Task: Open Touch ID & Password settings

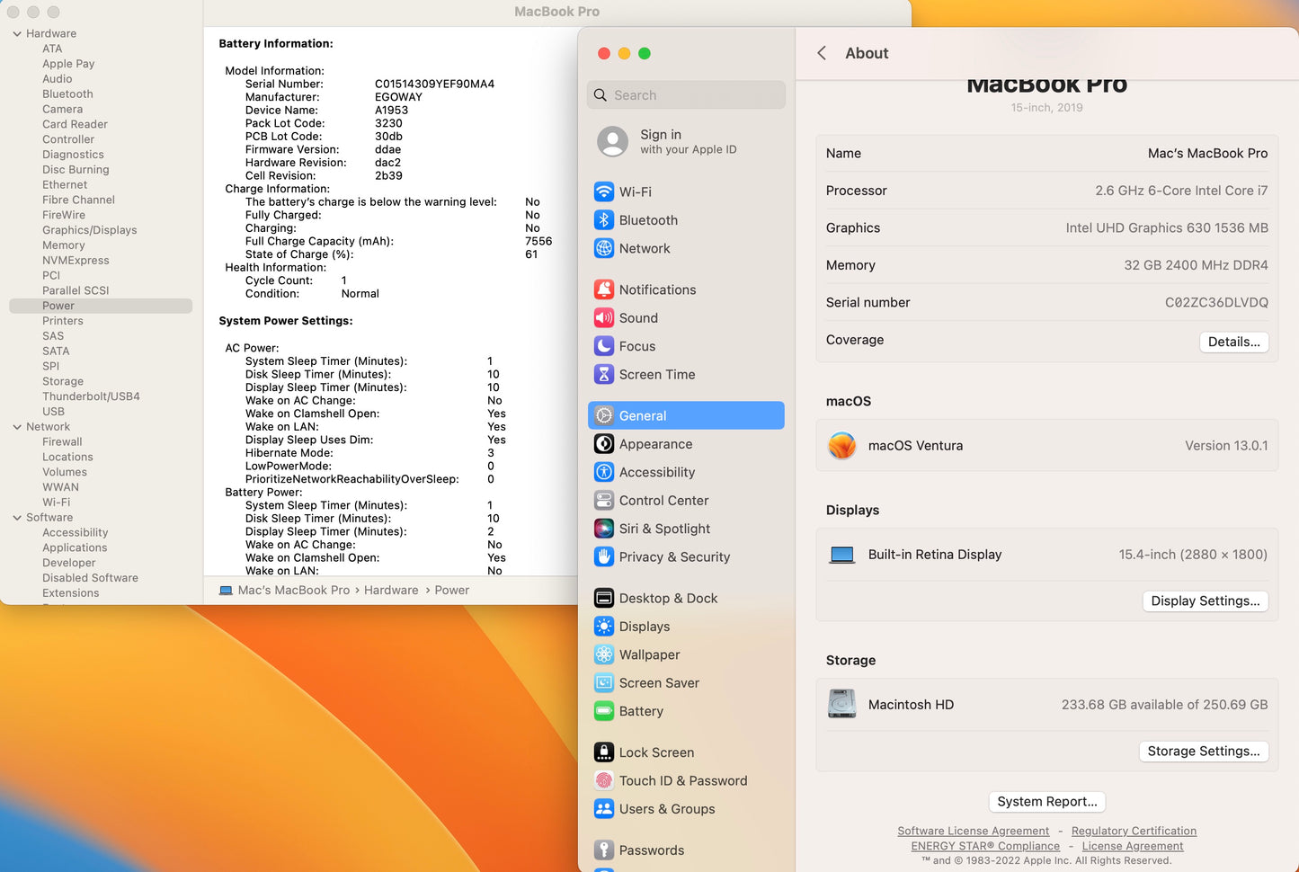Action: coord(683,780)
